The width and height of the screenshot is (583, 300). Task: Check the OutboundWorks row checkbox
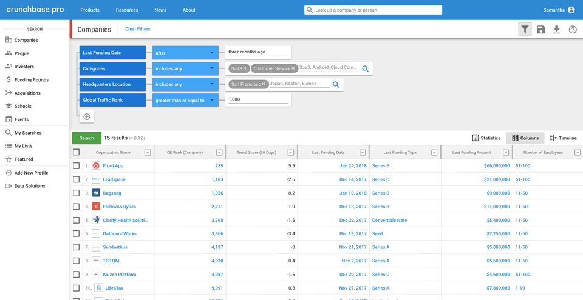(77, 233)
